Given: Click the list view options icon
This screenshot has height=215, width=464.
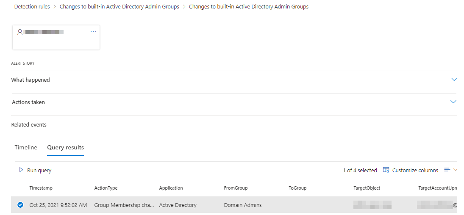Looking at the screenshot, I should [447, 170].
